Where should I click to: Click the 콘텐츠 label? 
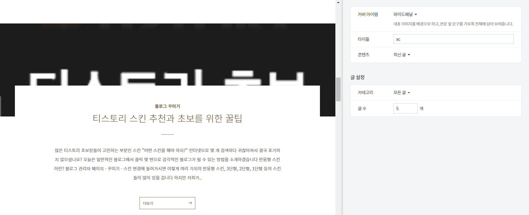(364, 55)
